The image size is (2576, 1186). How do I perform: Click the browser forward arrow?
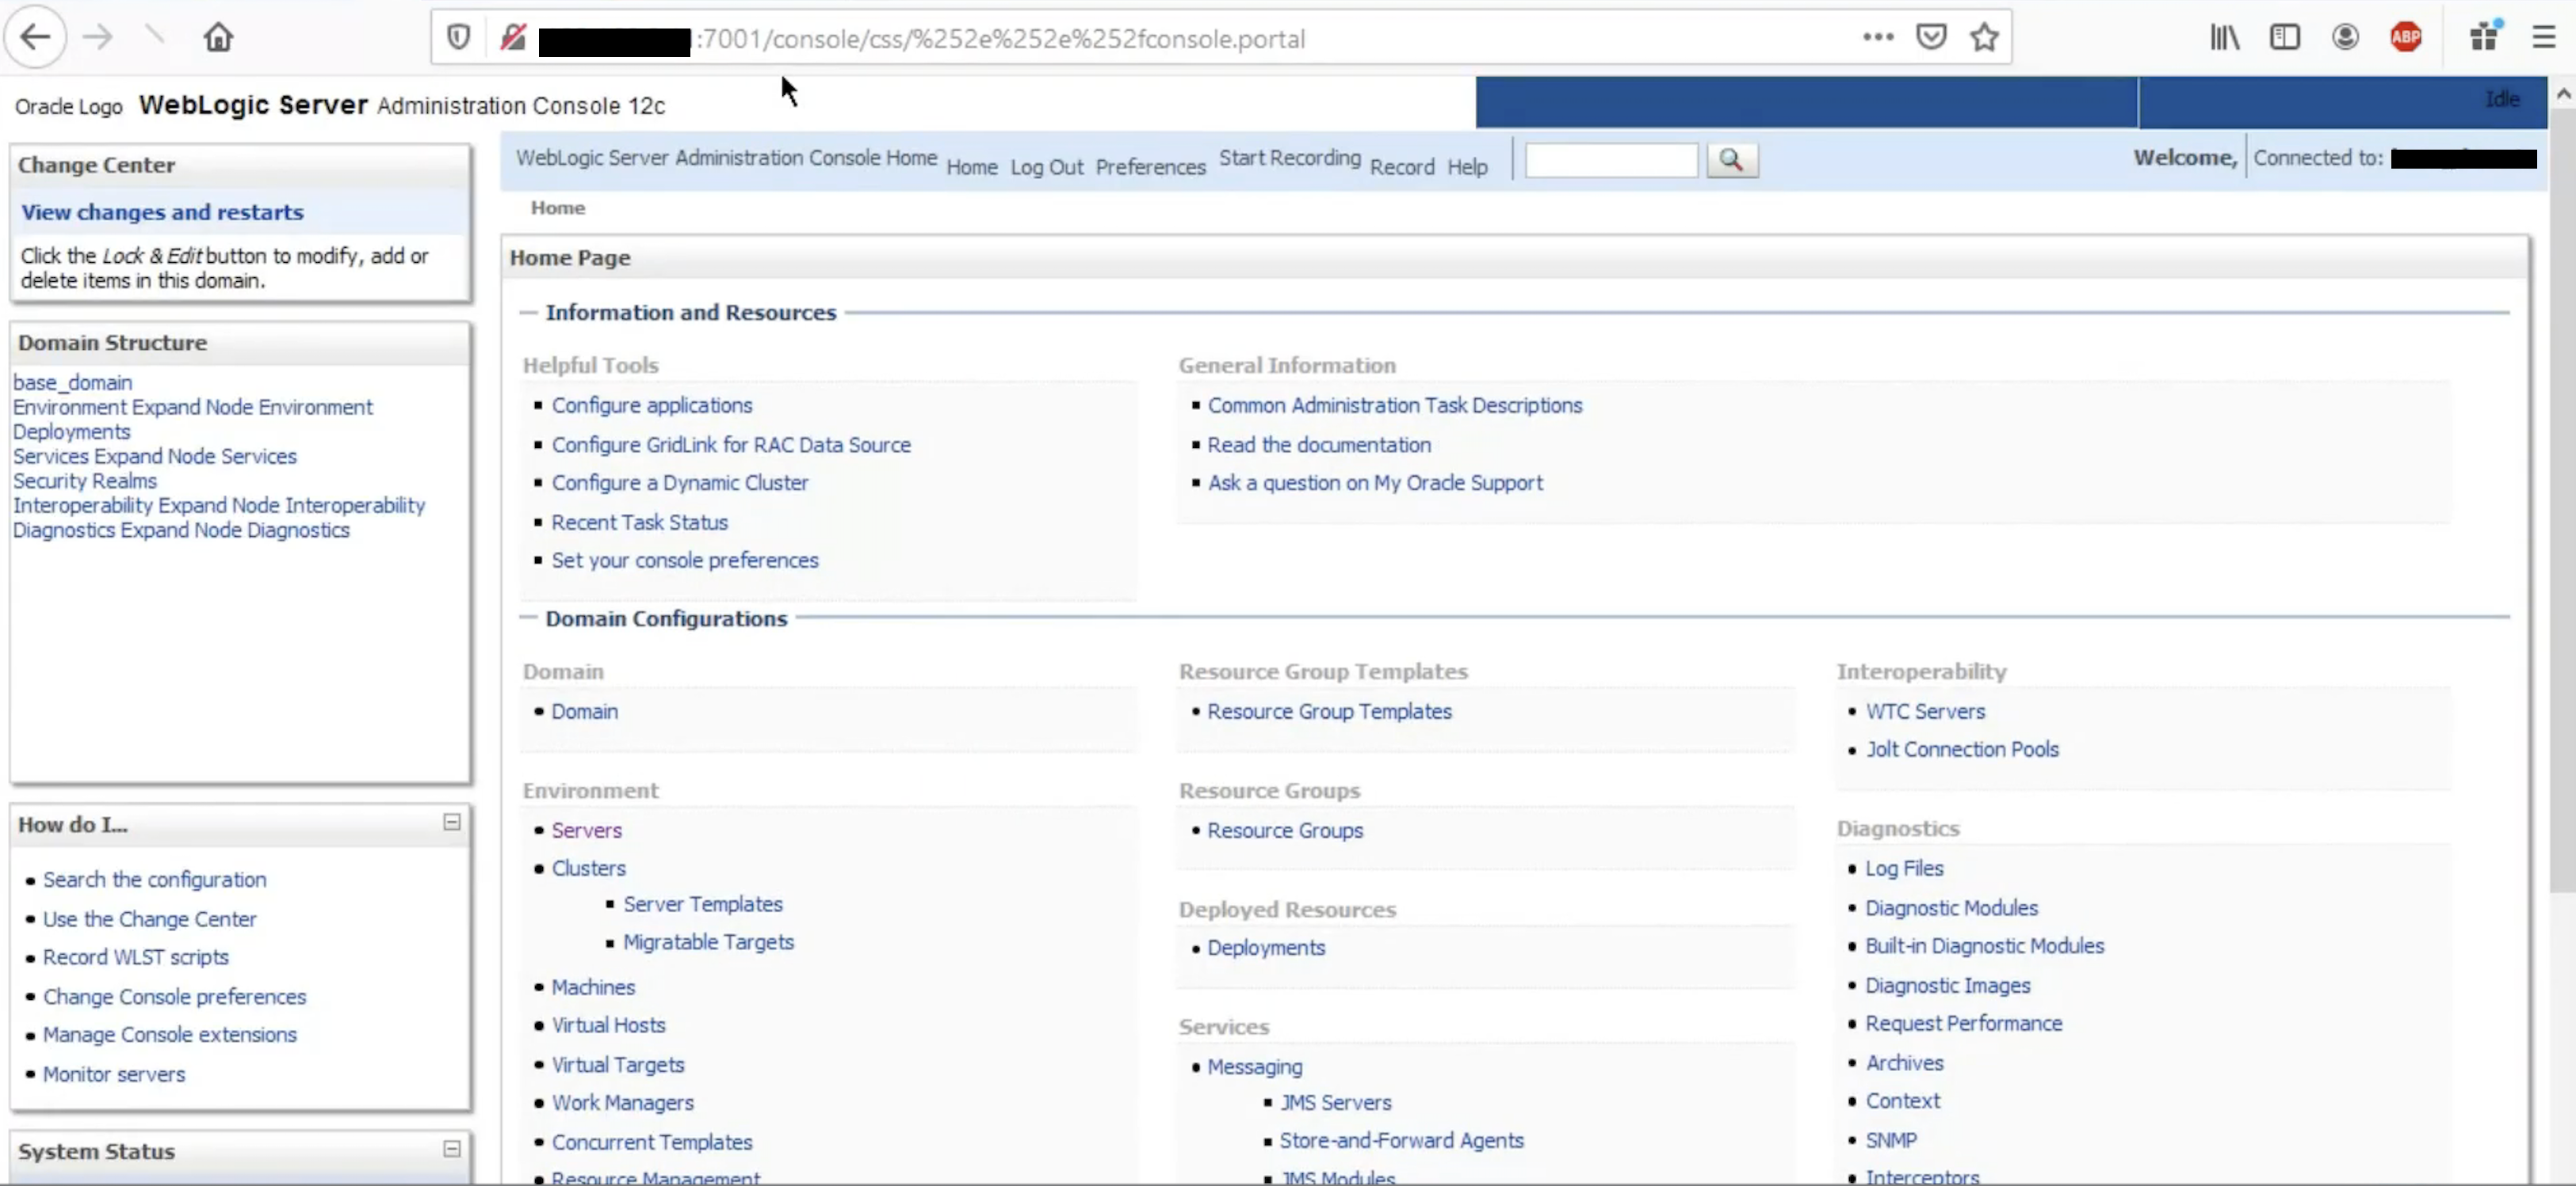[97, 38]
